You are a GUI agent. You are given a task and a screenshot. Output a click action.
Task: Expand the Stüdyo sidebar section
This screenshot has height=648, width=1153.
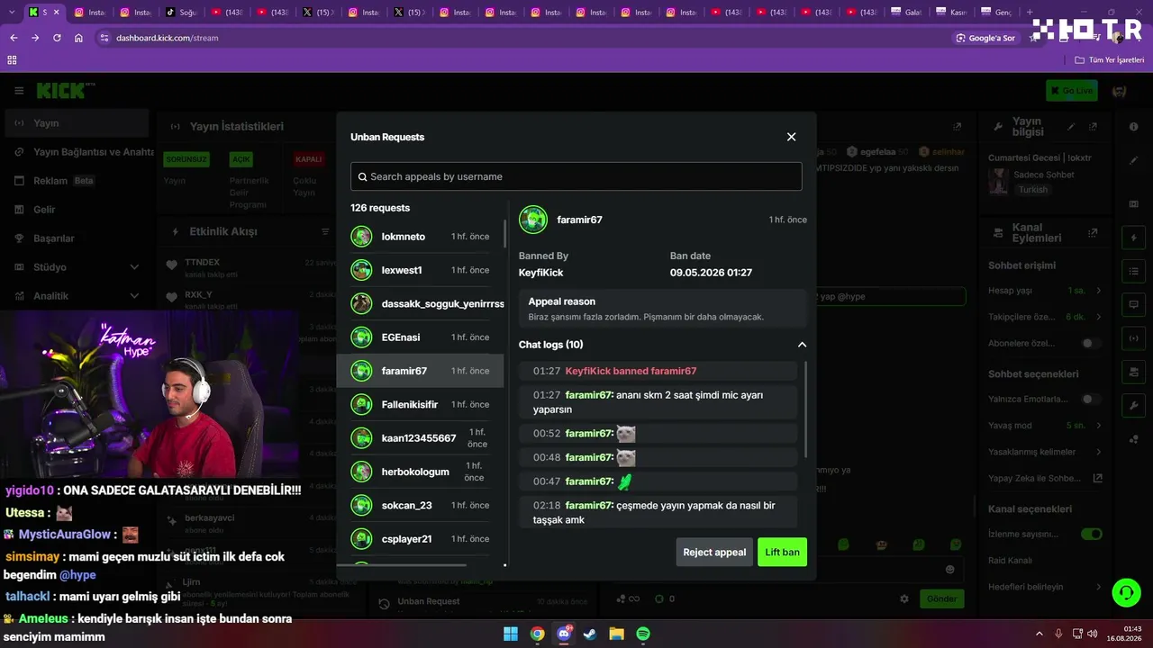77,267
